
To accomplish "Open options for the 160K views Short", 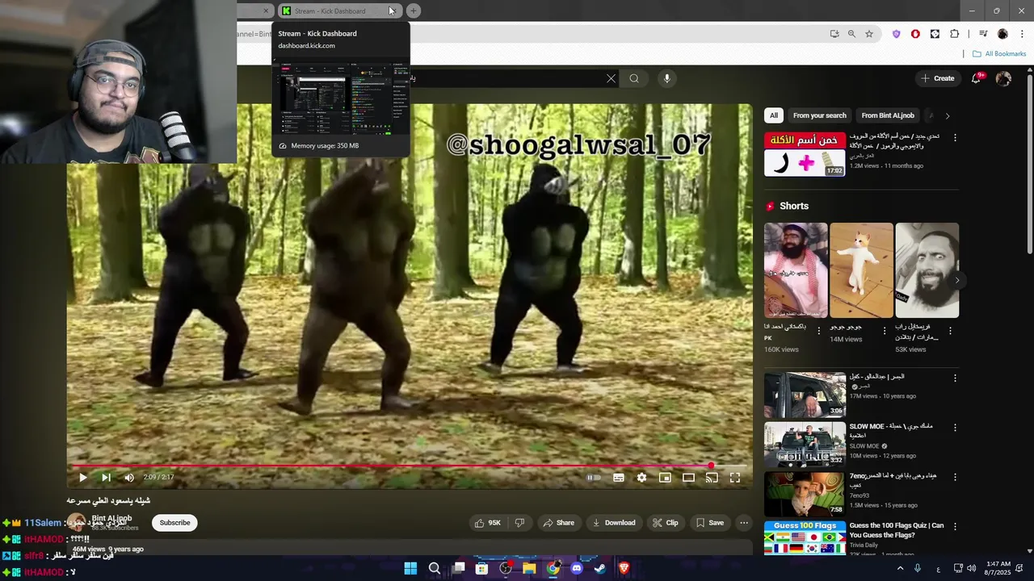I will click(819, 331).
